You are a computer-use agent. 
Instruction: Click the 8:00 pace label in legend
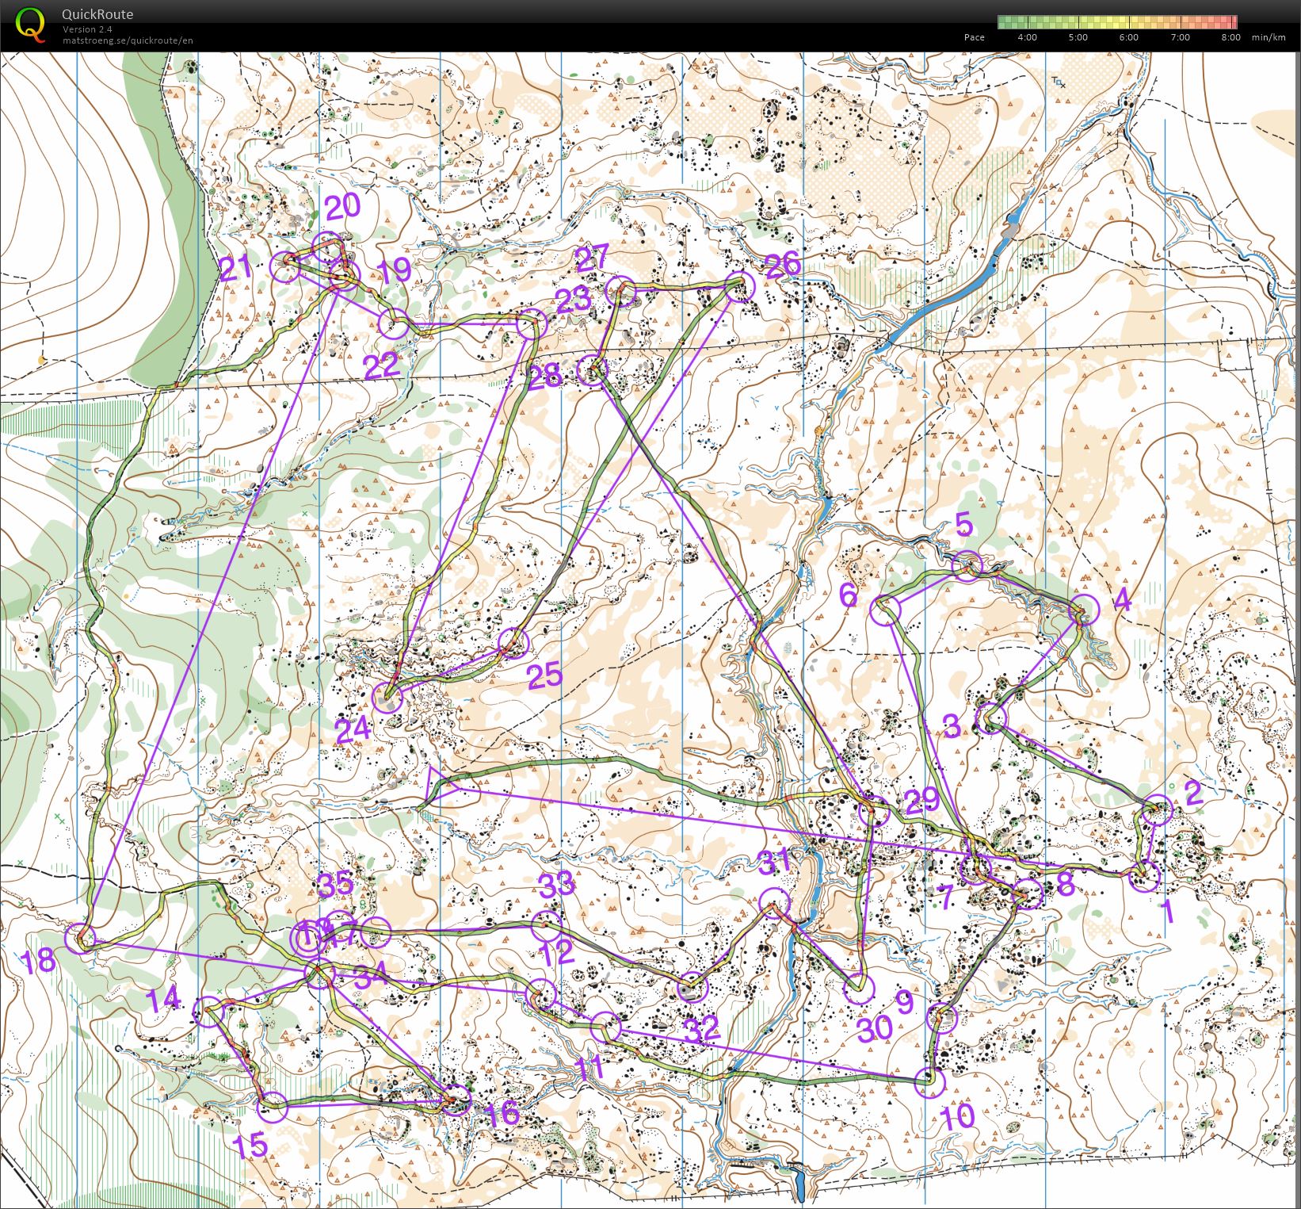point(1230,37)
